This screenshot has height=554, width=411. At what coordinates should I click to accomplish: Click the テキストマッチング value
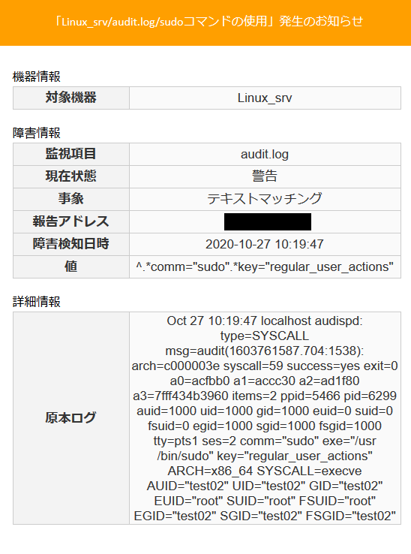coord(265,199)
